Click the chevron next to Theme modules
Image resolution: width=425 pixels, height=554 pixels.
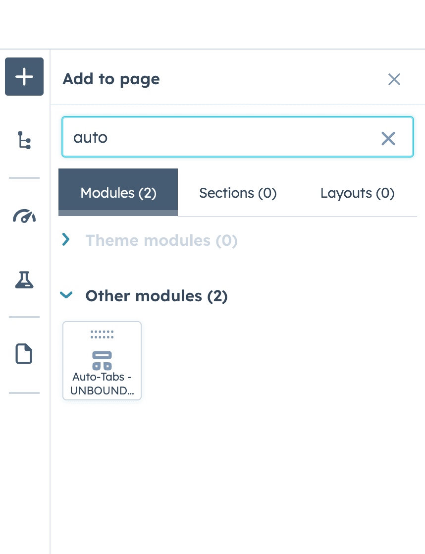(66, 240)
